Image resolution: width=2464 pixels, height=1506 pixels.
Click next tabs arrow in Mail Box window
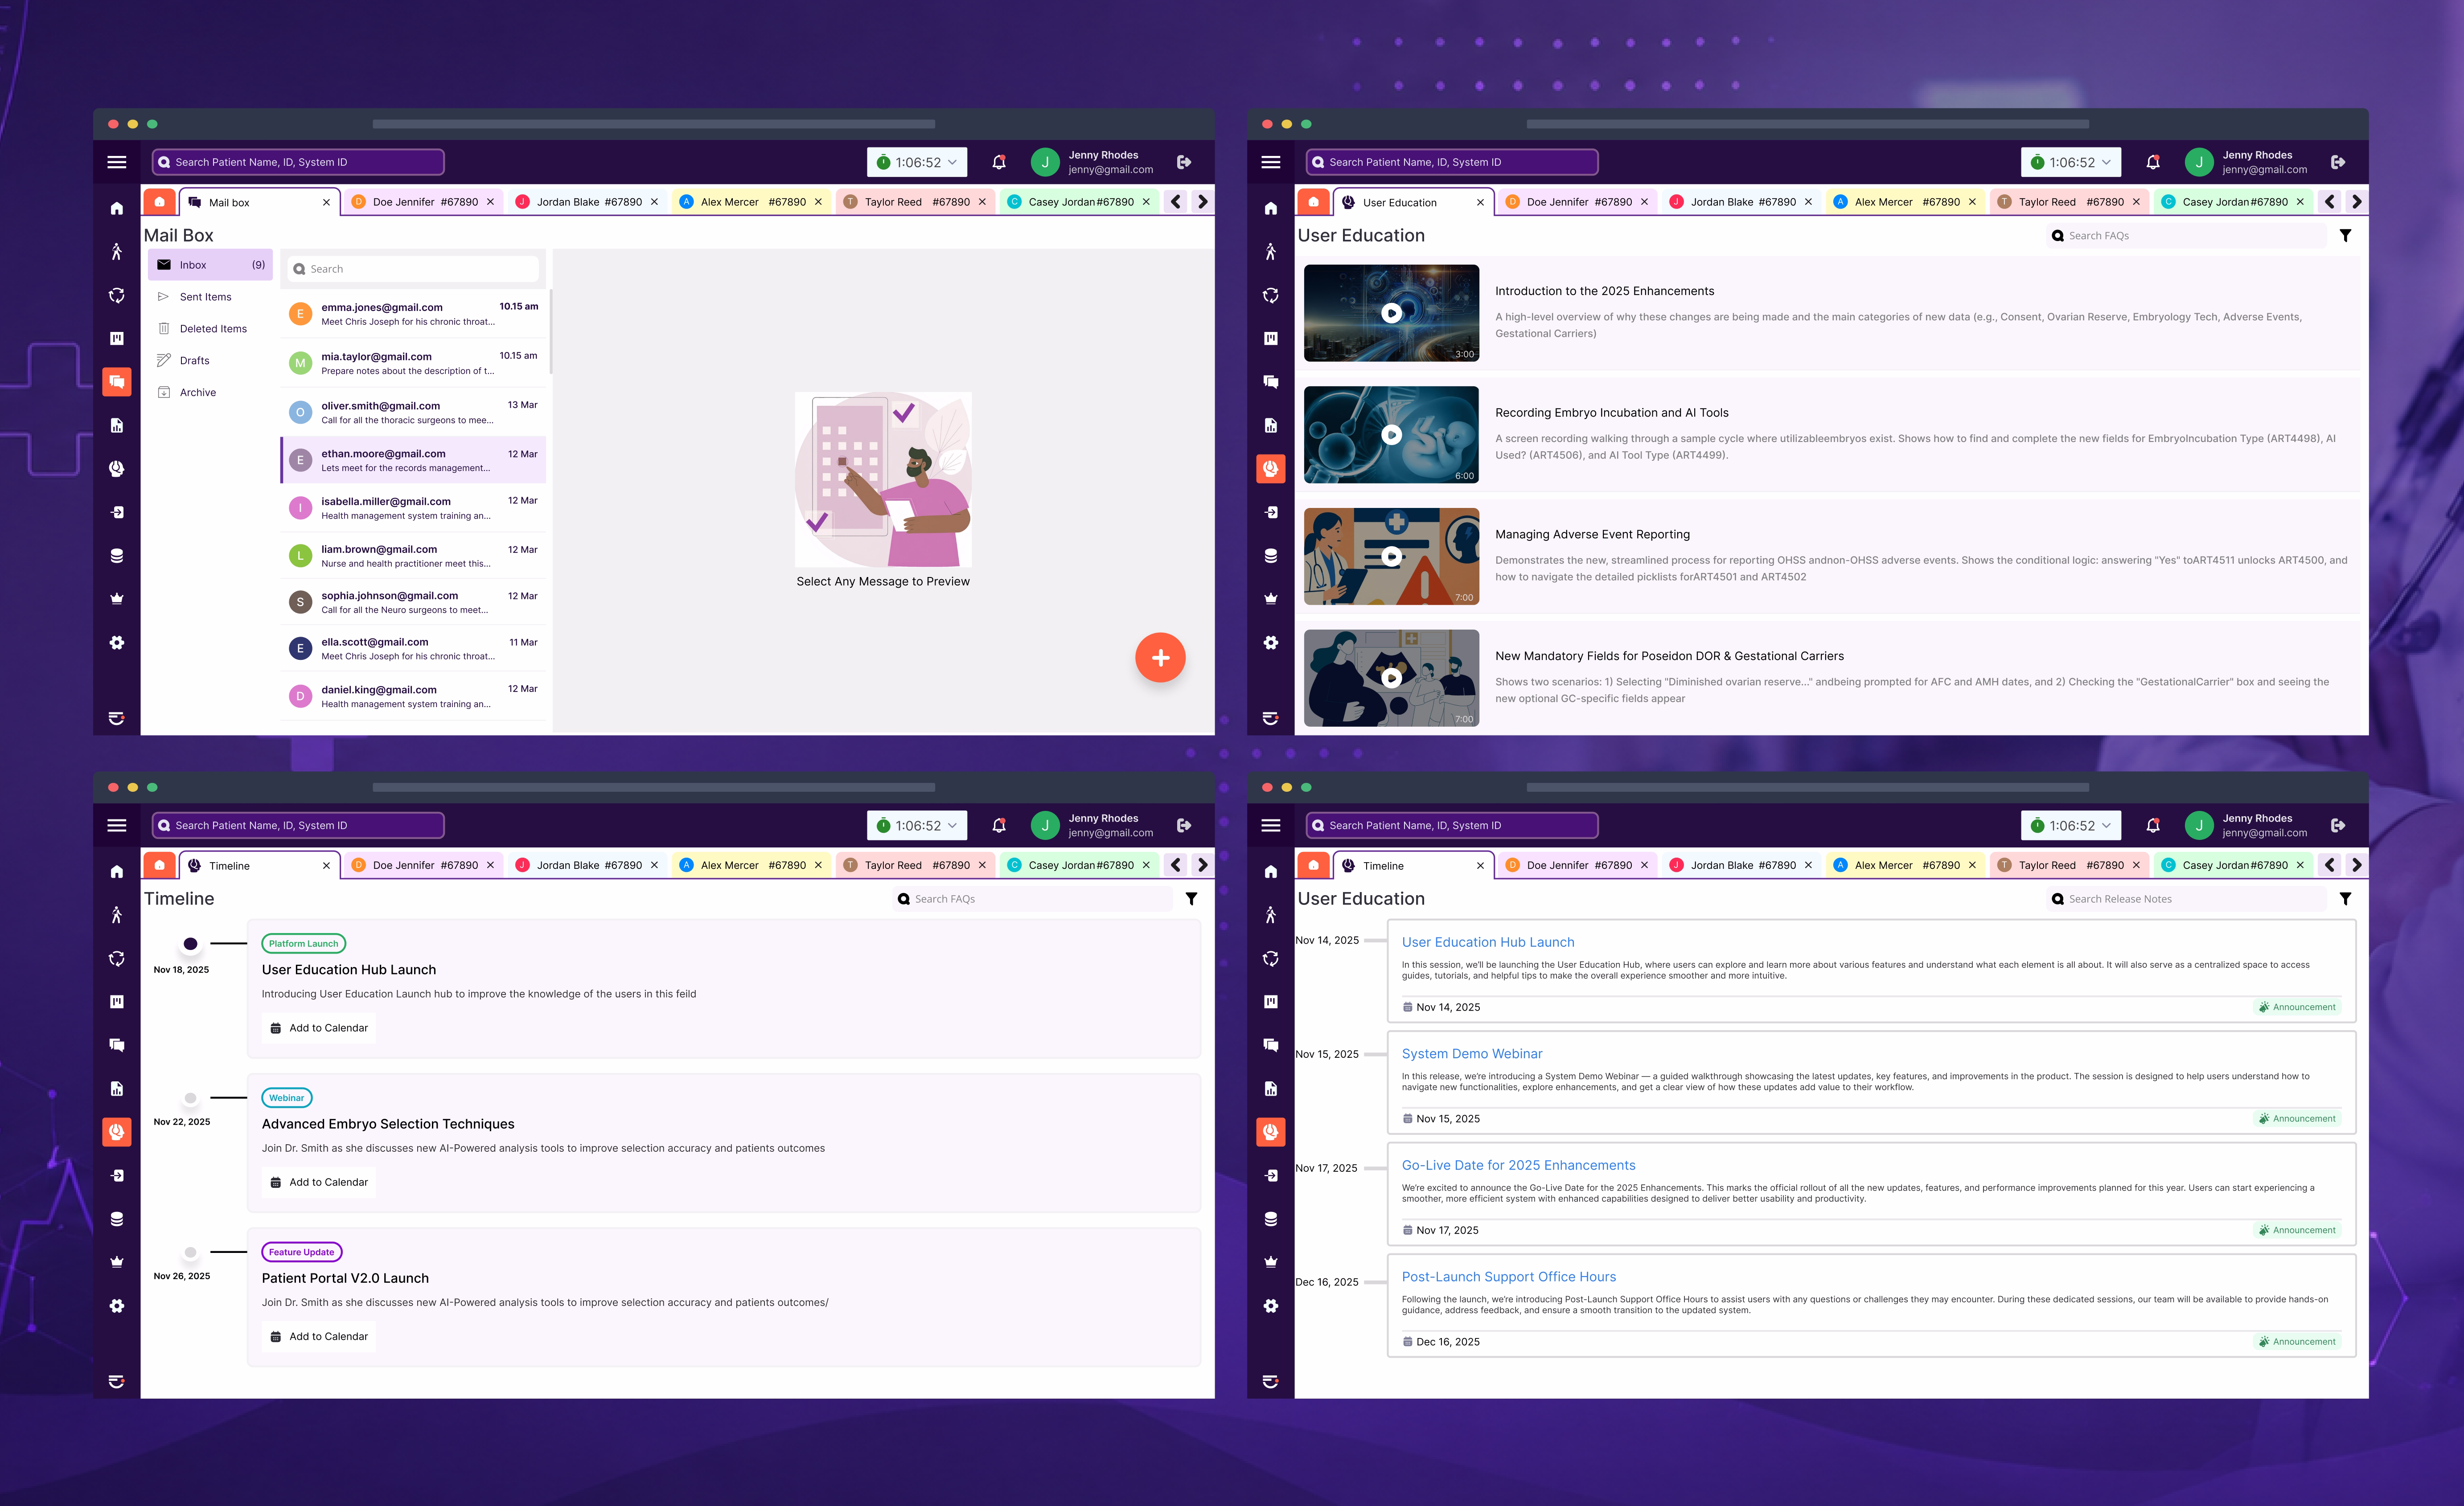click(x=1203, y=202)
